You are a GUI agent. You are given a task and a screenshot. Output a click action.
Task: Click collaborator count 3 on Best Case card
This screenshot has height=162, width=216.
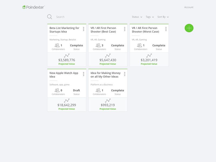point(102,45)
